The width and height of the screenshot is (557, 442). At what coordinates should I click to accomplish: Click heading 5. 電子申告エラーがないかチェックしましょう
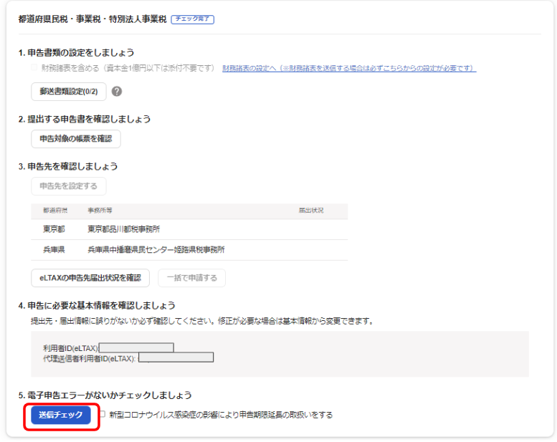(105, 395)
